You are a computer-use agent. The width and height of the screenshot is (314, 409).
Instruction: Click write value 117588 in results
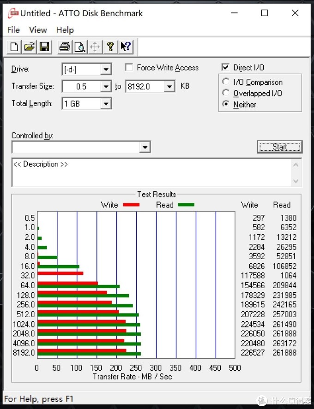click(x=253, y=275)
